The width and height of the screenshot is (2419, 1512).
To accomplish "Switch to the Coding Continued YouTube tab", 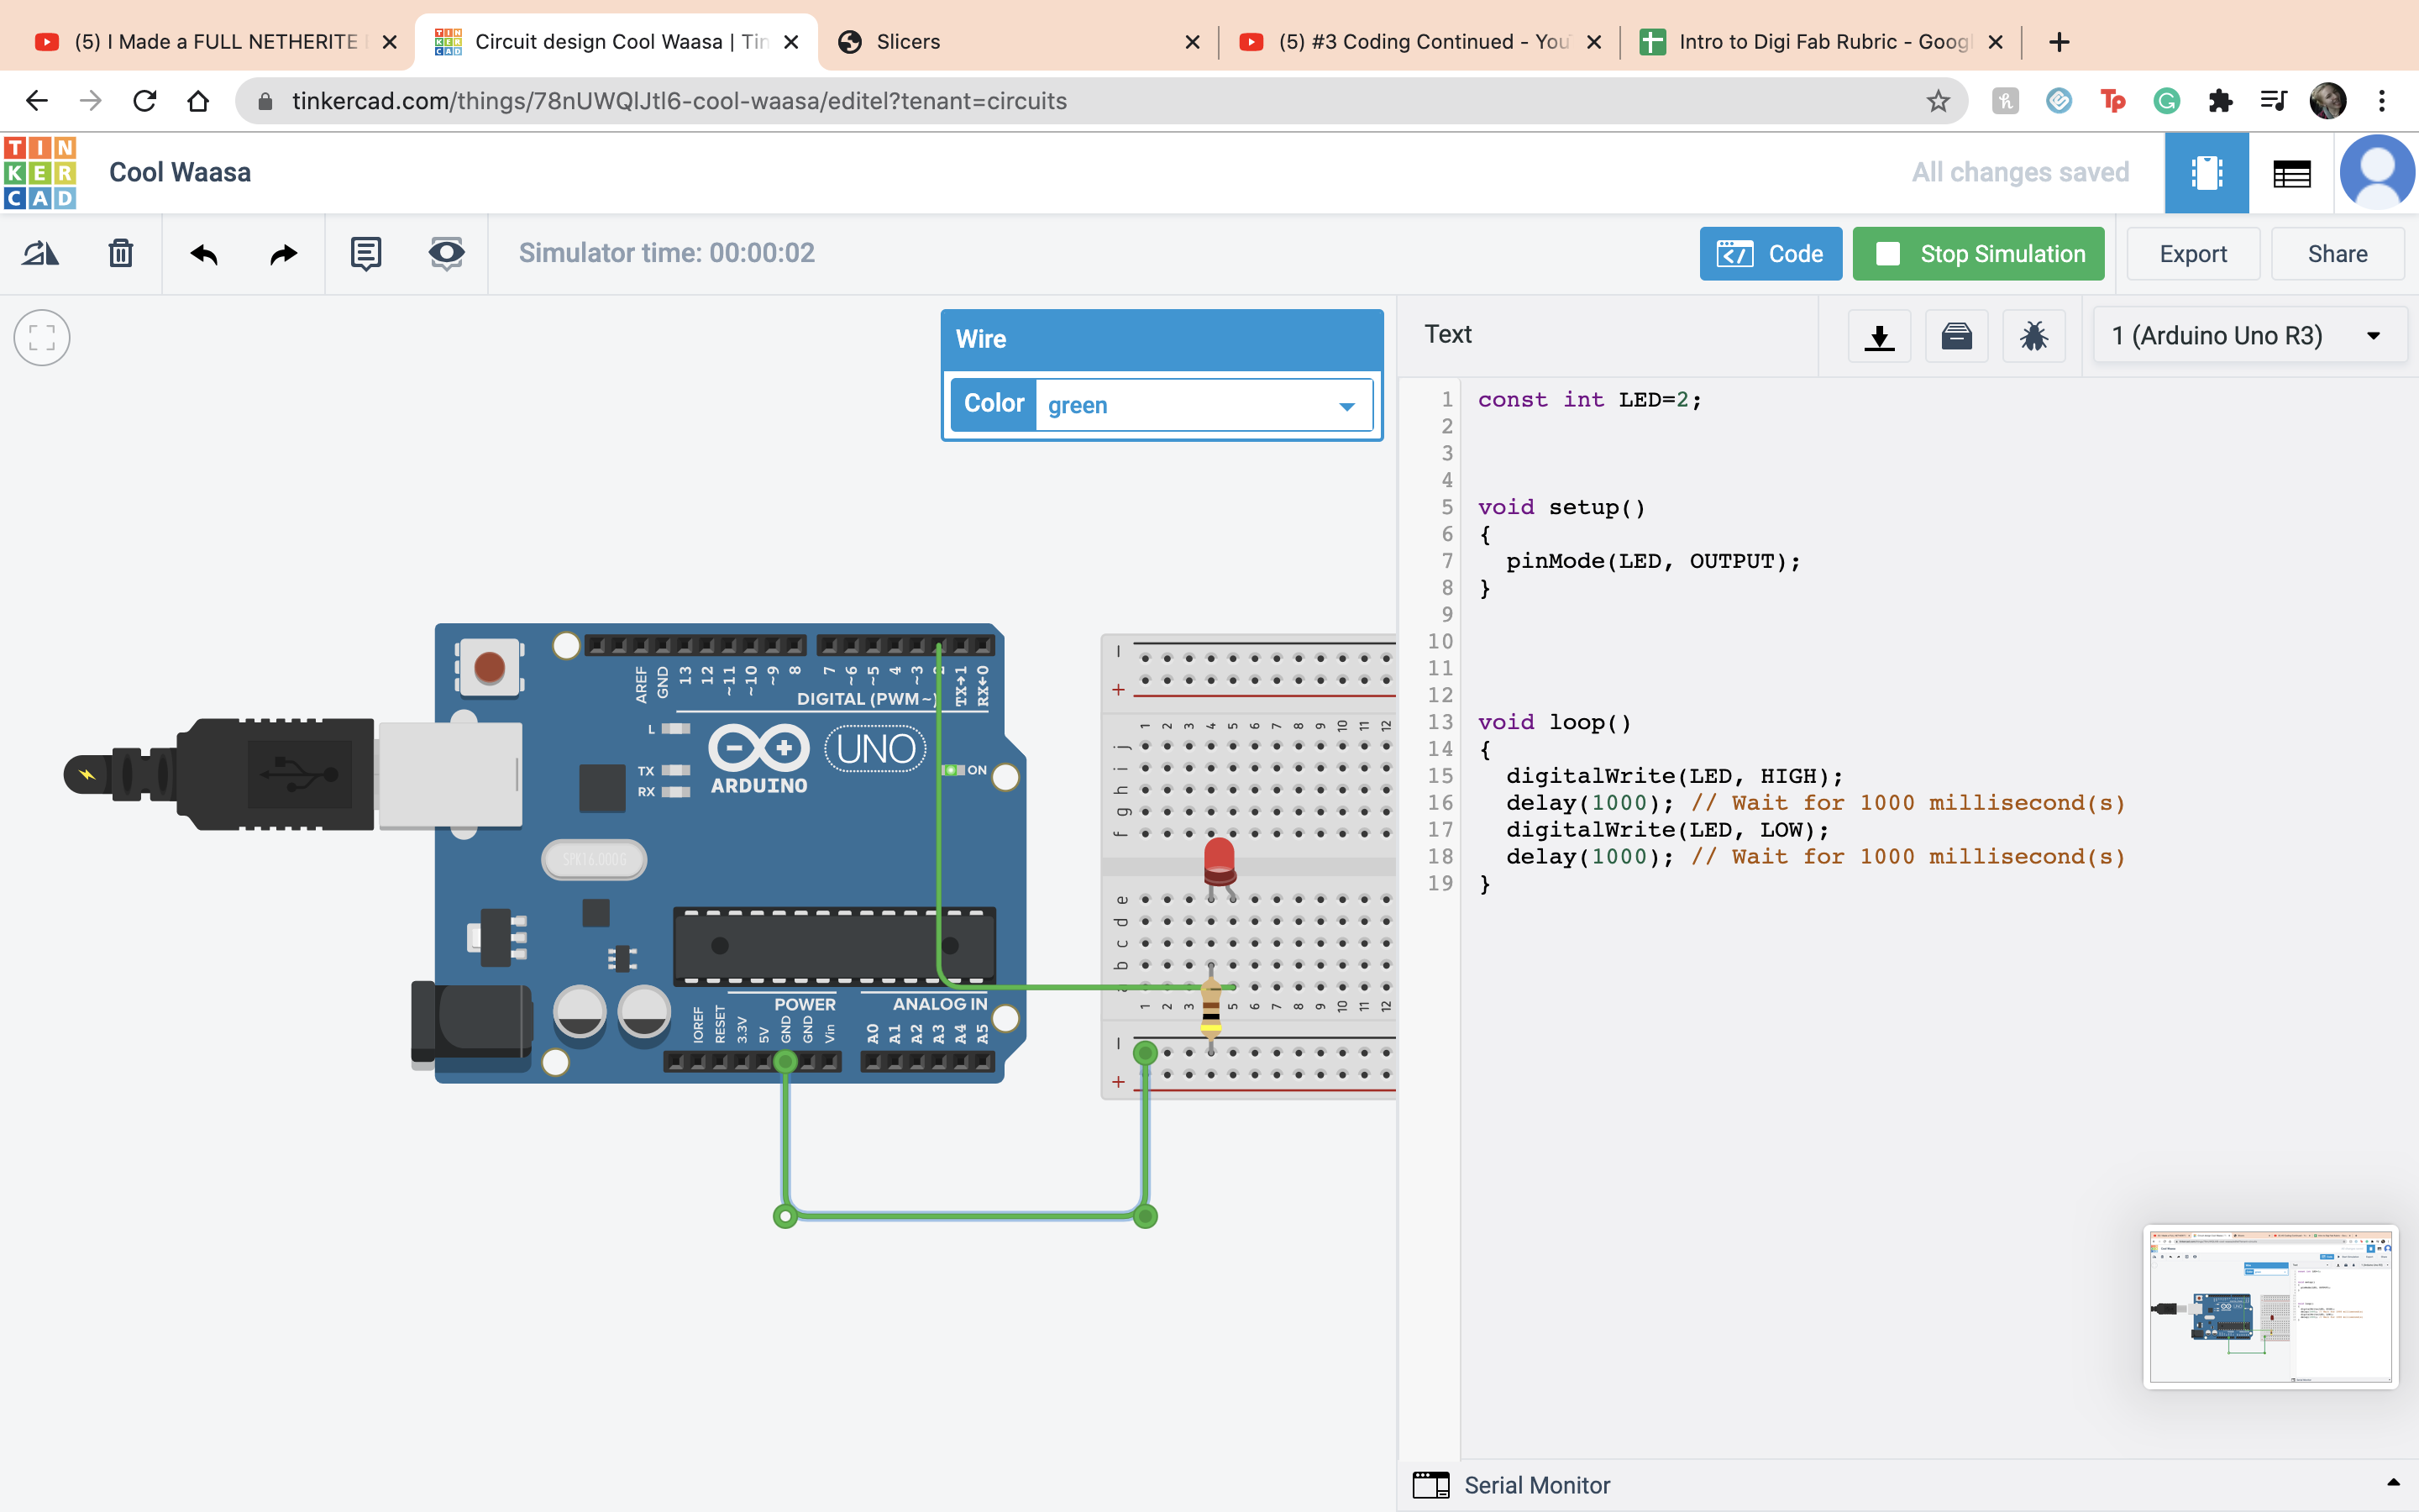I will [x=1418, y=42].
